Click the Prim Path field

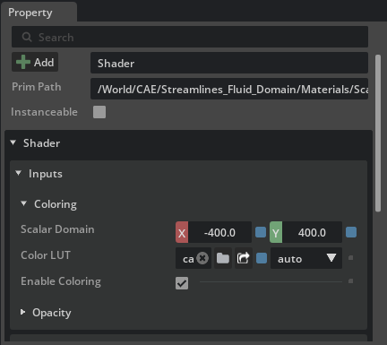229,89
